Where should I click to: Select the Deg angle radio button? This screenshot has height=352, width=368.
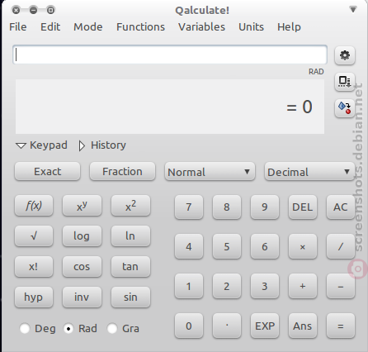coord(25,328)
